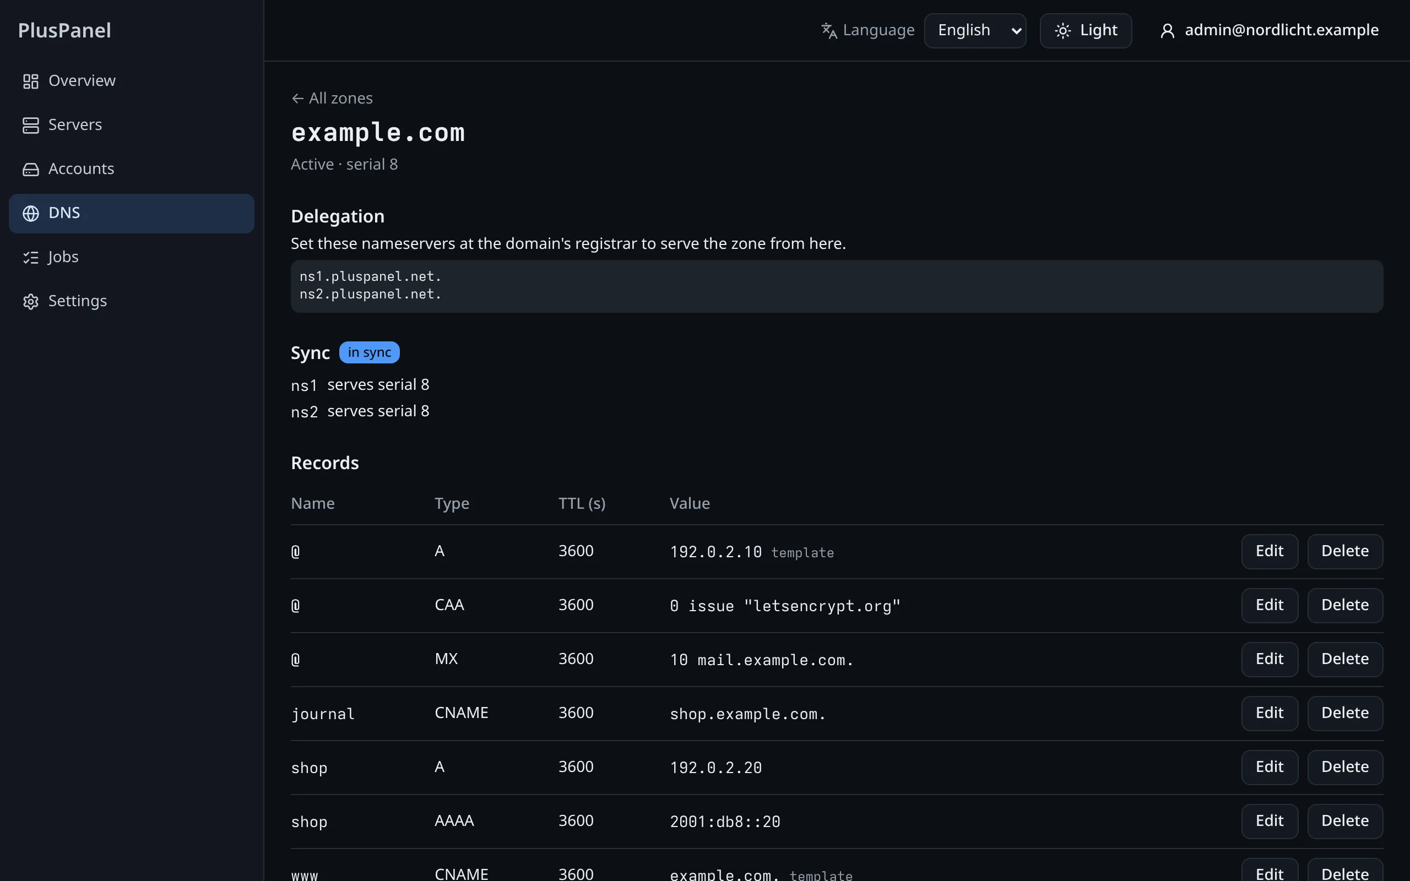Open Settings from sidebar
Viewport: 1410px width, 881px height.
pos(132,301)
